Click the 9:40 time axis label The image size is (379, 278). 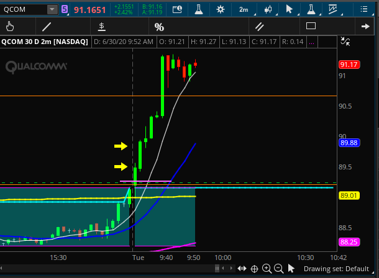[x=167, y=258]
